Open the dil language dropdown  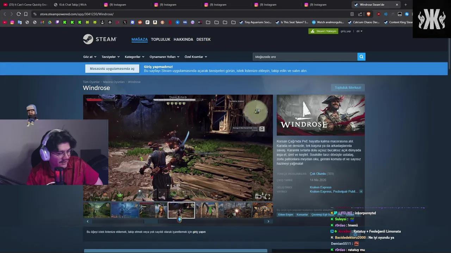click(359, 31)
